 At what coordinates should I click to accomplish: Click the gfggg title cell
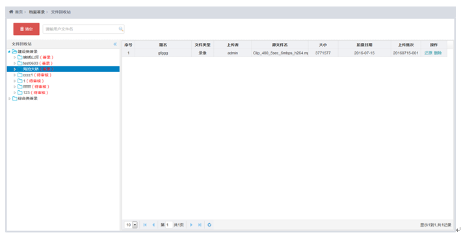click(x=163, y=53)
